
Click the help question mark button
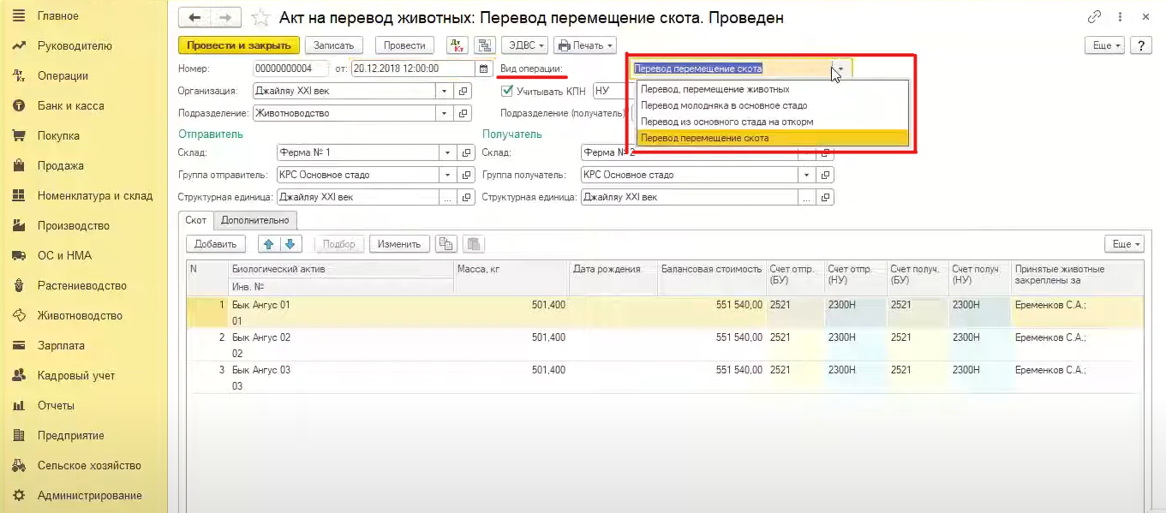coord(1140,45)
